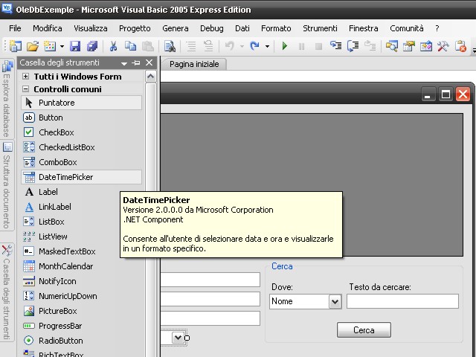Click the Step Over debug icon
Viewport: 476px width, 357px height.
[353, 46]
